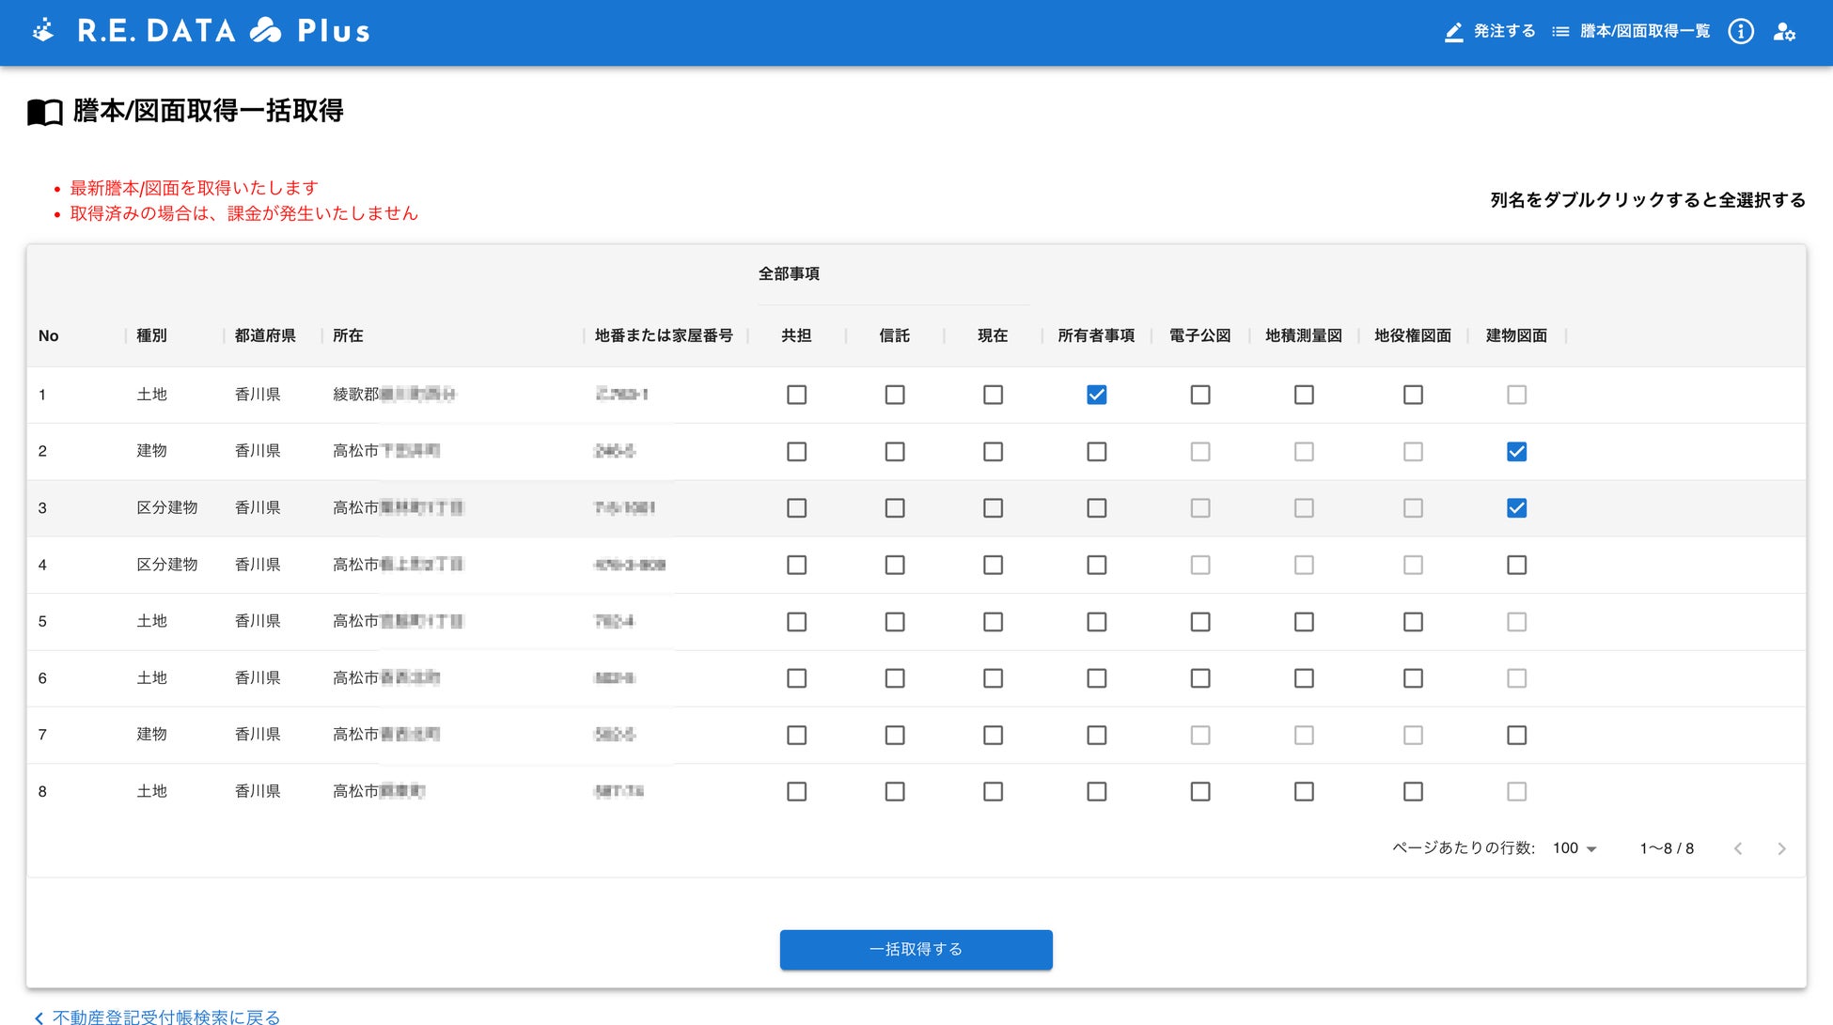Open the information circle icon
The image size is (1833, 1025).
coord(1741,32)
